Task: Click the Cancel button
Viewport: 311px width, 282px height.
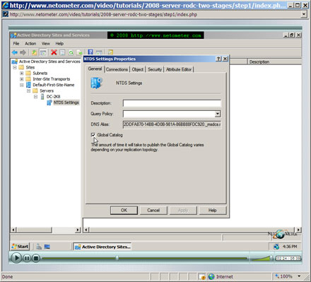Action: pyautogui.click(x=153, y=211)
